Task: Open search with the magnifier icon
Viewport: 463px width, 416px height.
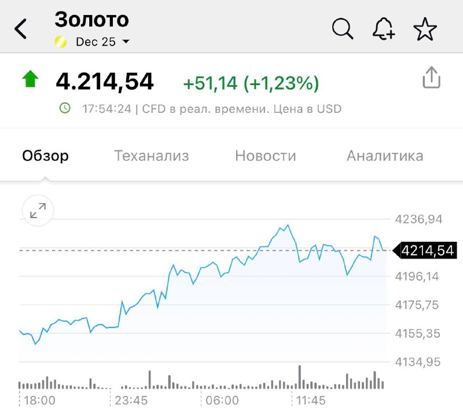Action: pyautogui.click(x=343, y=28)
